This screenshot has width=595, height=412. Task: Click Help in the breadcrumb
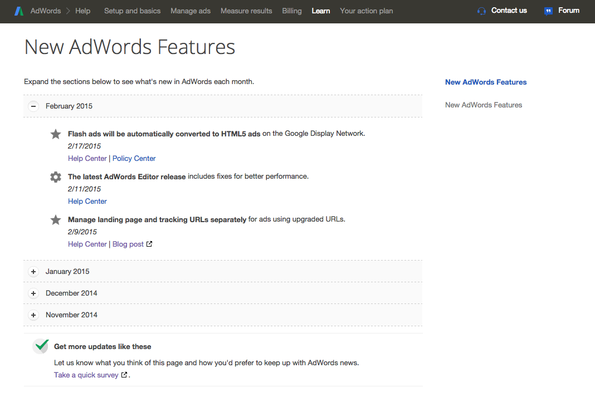[82, 11]
